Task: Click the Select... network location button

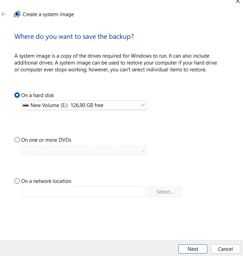Action: 165,192
